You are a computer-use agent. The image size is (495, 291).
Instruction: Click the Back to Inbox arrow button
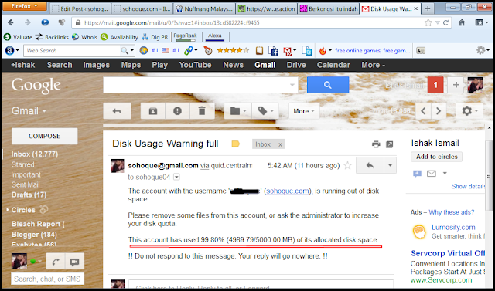click(x=117, y=111)
